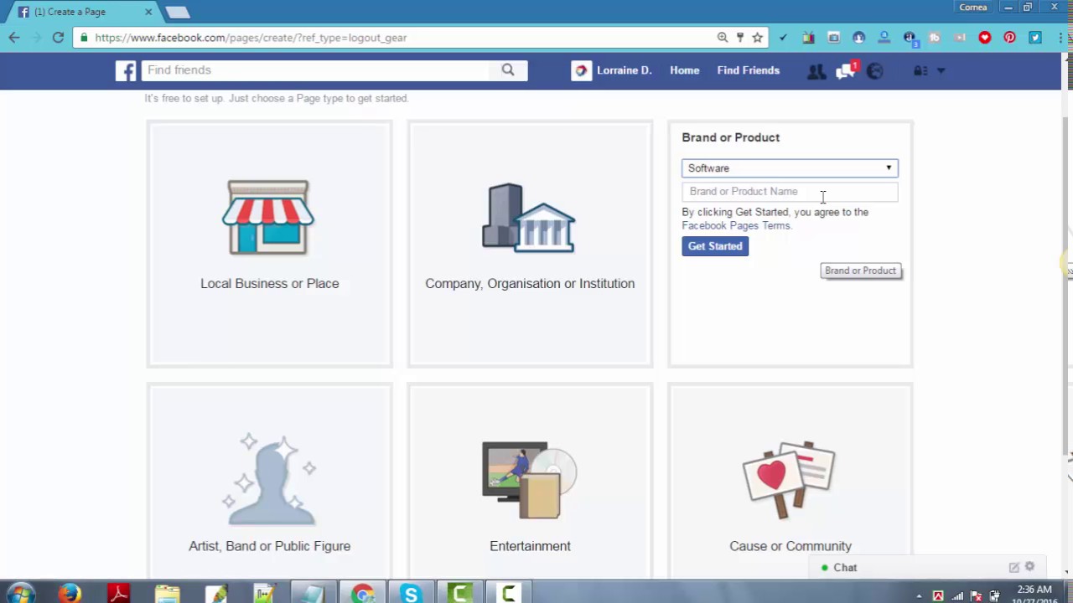Click browser Back arrow
Image resolution: width=1073 pixels, height=603 pixels.
(x=14, y=38)
